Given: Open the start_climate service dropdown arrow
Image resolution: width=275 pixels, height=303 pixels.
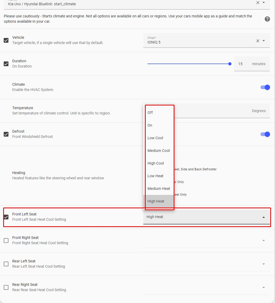Looking at the screenshot, I should point(264,3).
